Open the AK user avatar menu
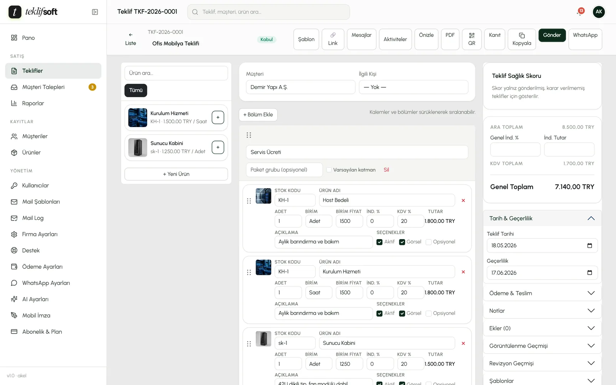Screen dimensions: 616x385 (599, 12)
